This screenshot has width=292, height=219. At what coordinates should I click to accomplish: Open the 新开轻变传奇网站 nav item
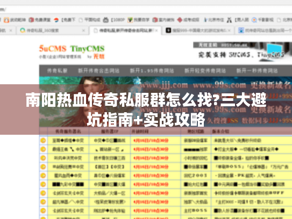205,71
